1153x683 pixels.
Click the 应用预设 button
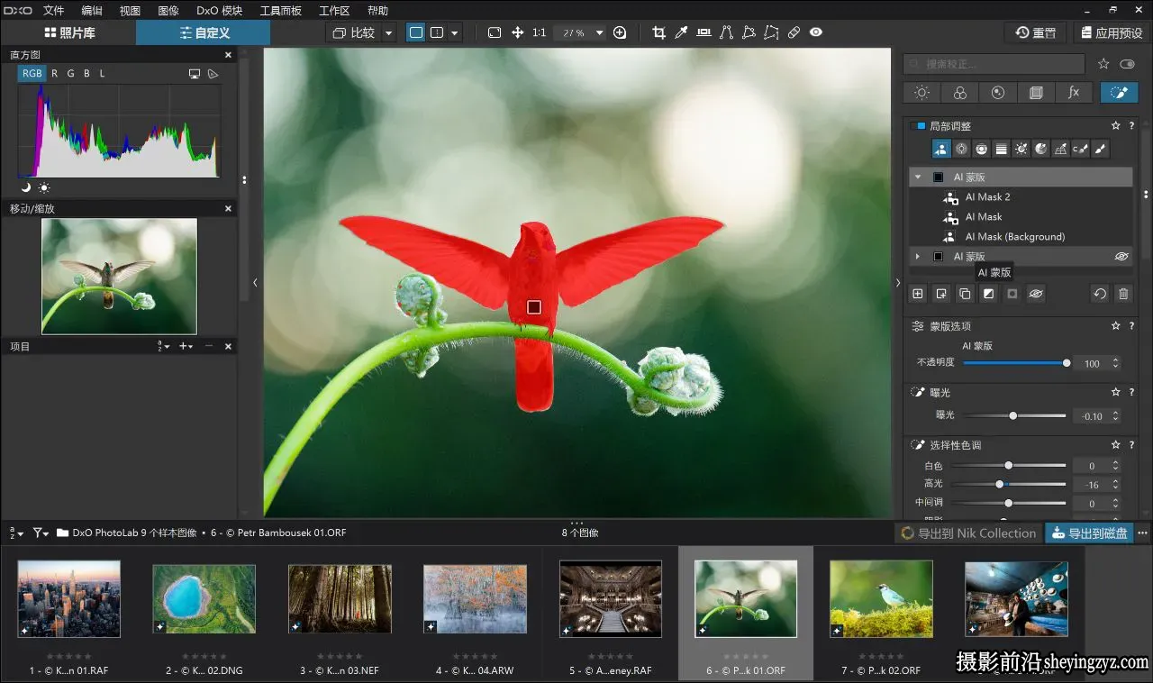click(1111, 33)
